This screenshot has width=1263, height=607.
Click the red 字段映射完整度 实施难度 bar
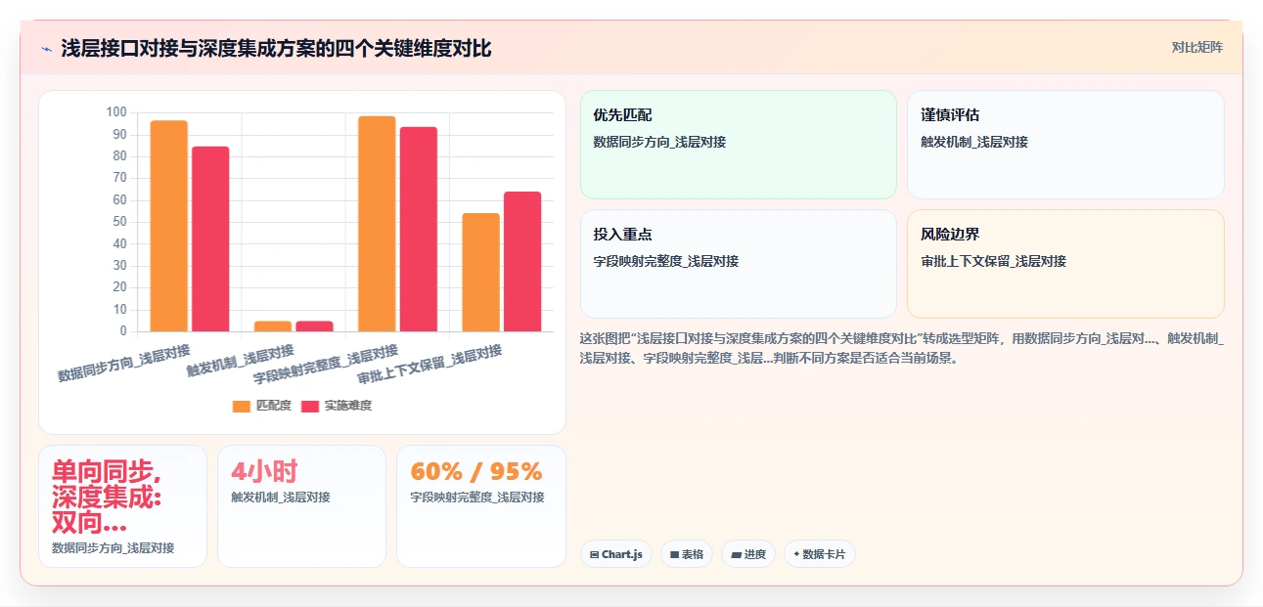click(x=419, y=229)
